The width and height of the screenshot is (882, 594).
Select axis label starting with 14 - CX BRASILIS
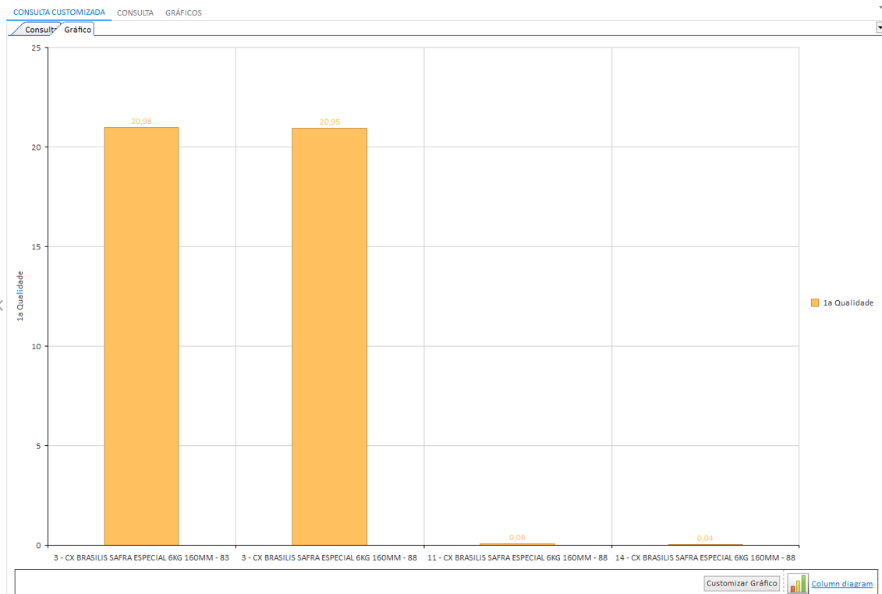tap(706, 558)
